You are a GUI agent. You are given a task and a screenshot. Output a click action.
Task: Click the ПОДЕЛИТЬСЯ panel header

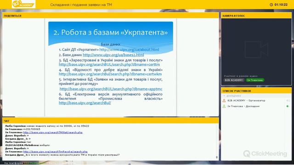[110, 16]
